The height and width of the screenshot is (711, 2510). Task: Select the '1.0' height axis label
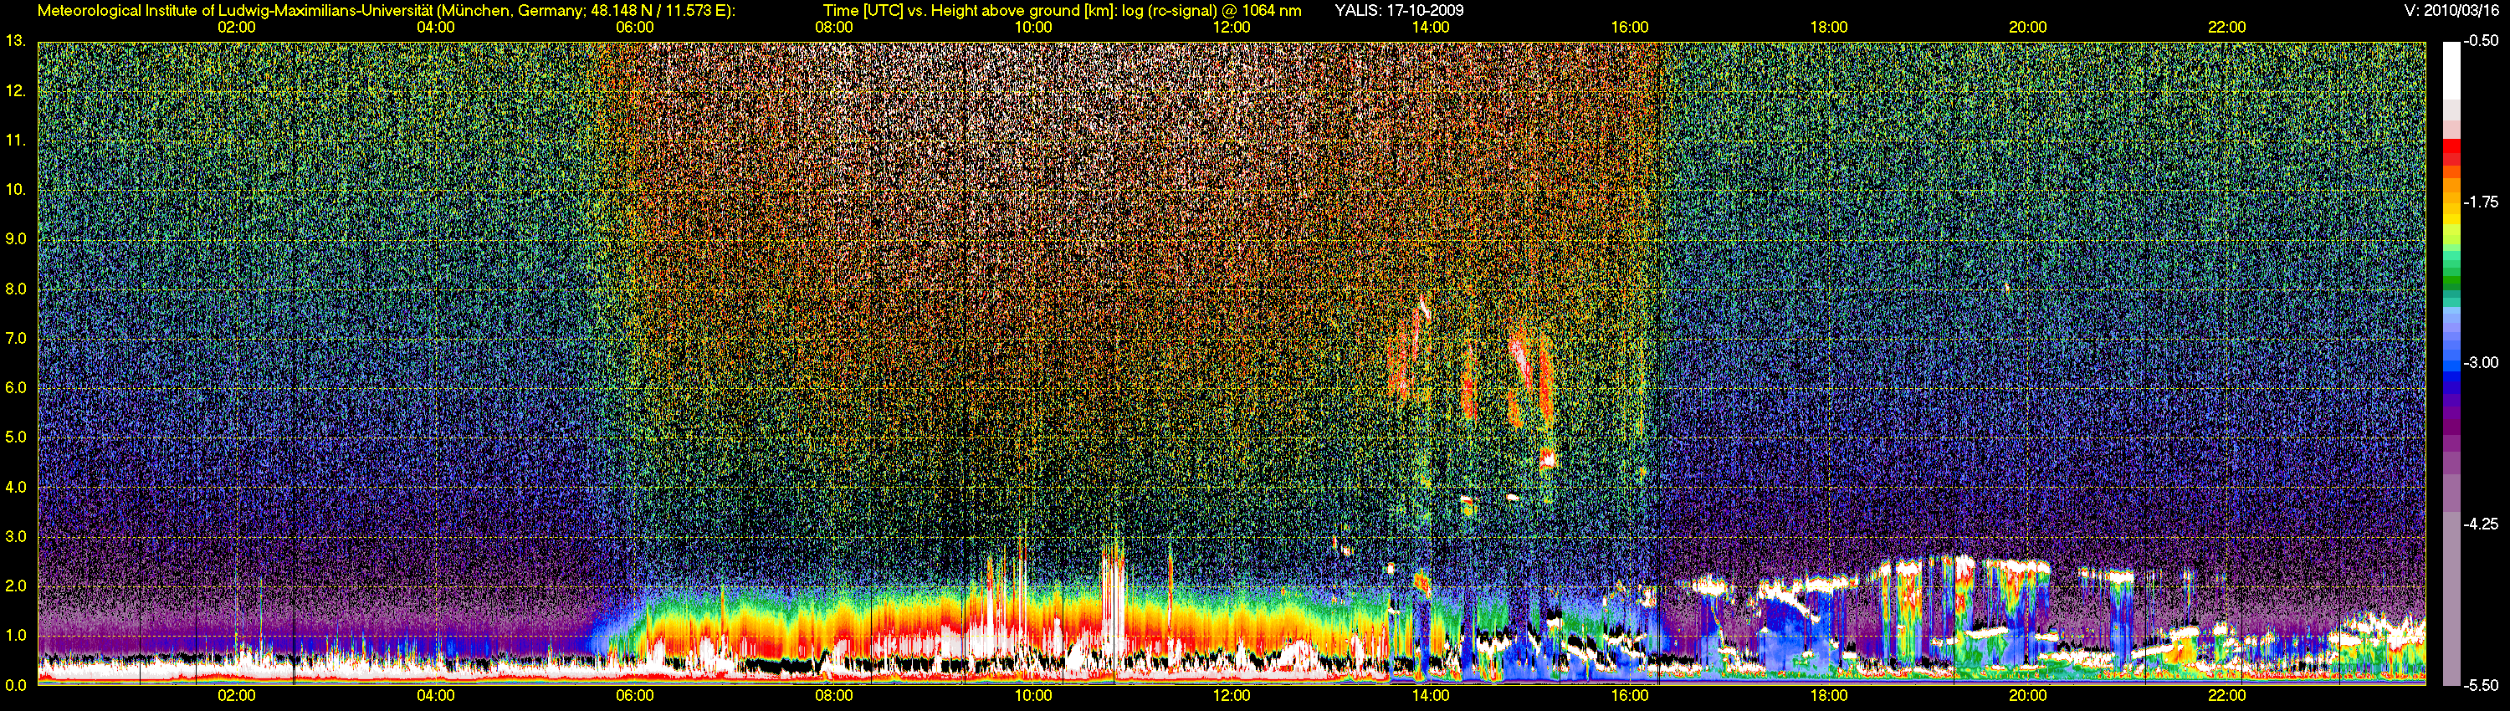point(16,636)
